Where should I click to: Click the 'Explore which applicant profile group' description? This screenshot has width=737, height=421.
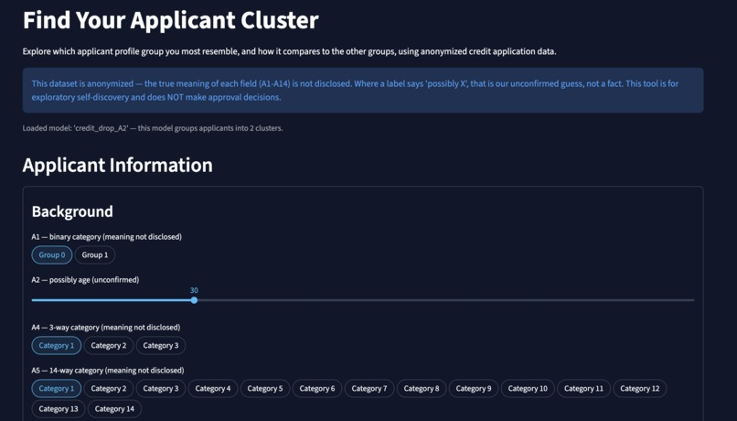290,51
